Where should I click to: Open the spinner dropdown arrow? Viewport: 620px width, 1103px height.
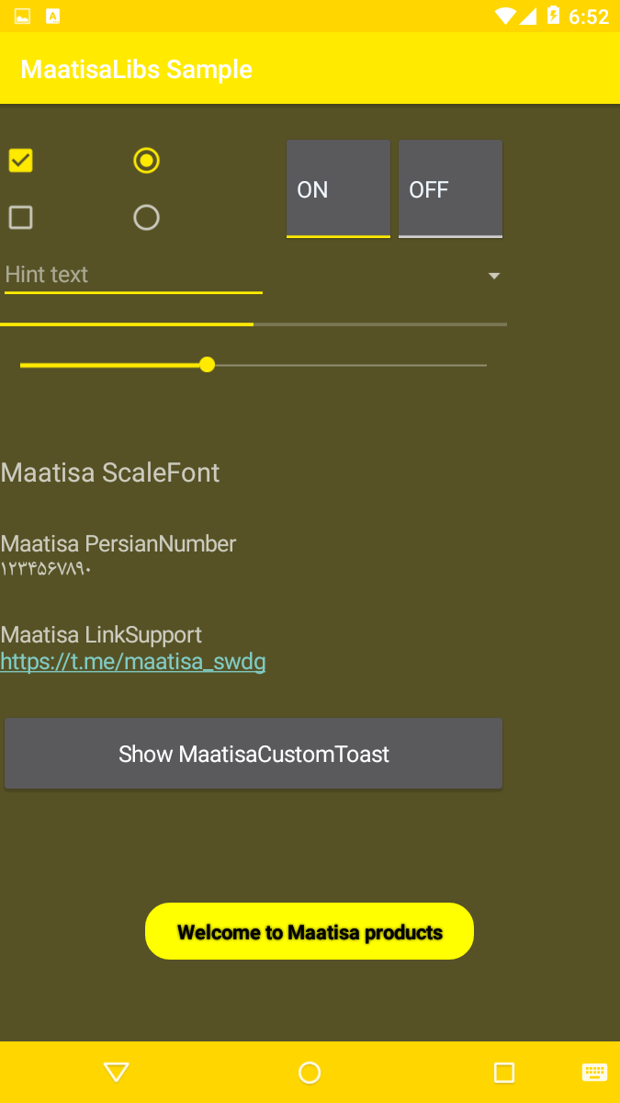point(494,275)
